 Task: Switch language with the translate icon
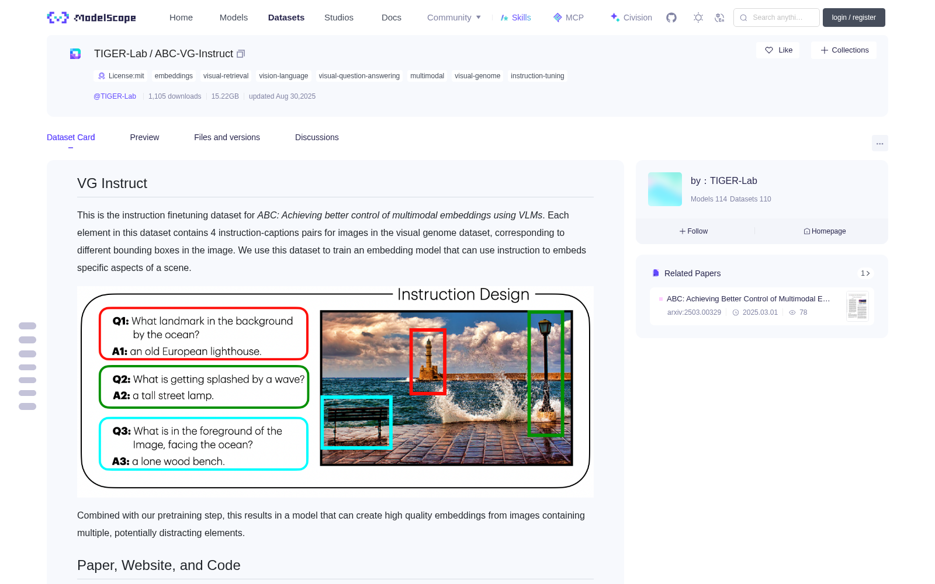point(719,18)
